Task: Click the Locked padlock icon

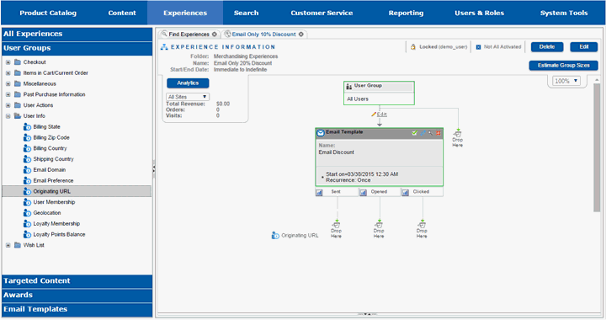Action: pos(412,47)
